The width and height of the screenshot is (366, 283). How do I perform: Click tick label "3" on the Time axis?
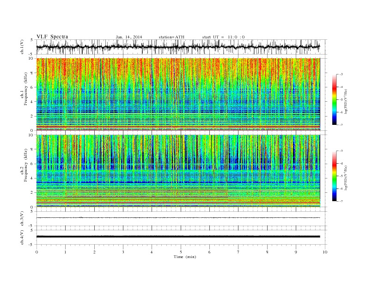point(123,252)
